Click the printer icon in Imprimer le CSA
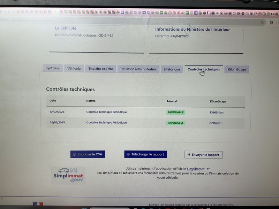This screenshot has width=279, height=209. coord(75,154)
